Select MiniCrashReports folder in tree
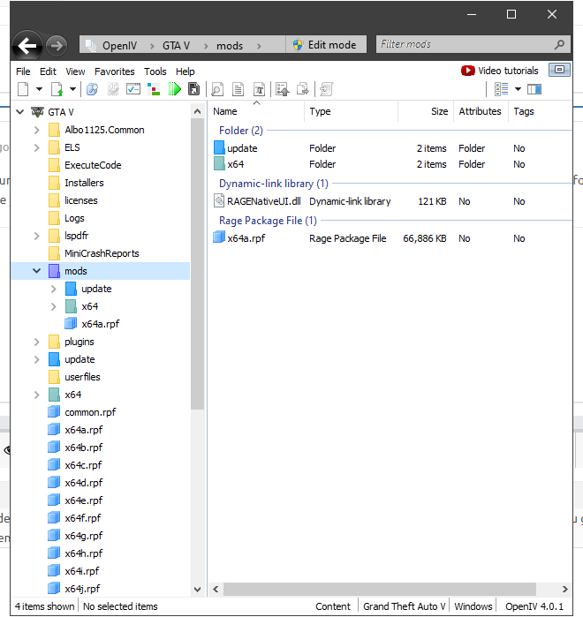Screen dimensions: 583x617 [102, 253]
